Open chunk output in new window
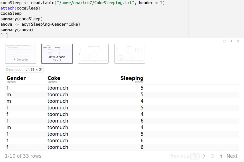This screenshot has height=162, width=244. click(x=224, y=41)
